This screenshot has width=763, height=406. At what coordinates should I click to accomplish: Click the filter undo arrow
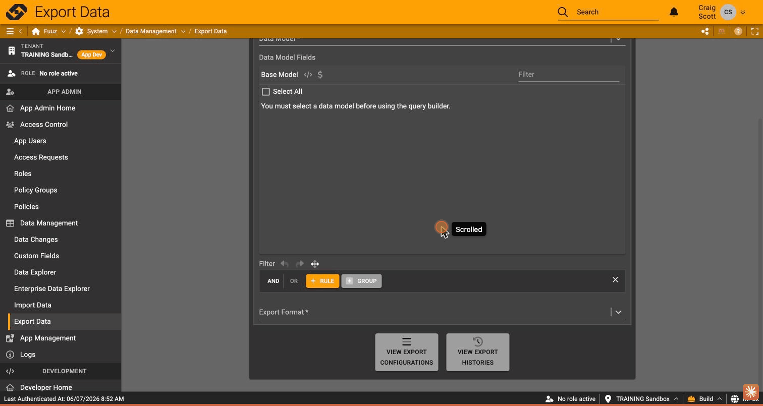[x=285, y=264]
